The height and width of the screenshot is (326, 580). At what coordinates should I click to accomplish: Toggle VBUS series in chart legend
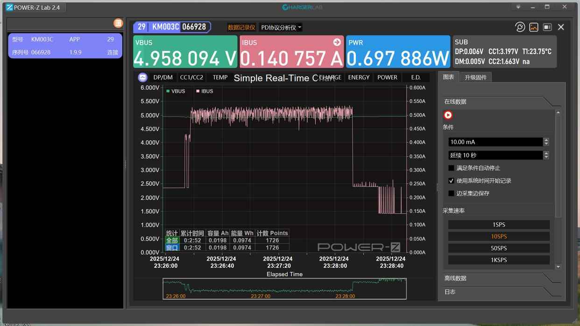point(176,91)
